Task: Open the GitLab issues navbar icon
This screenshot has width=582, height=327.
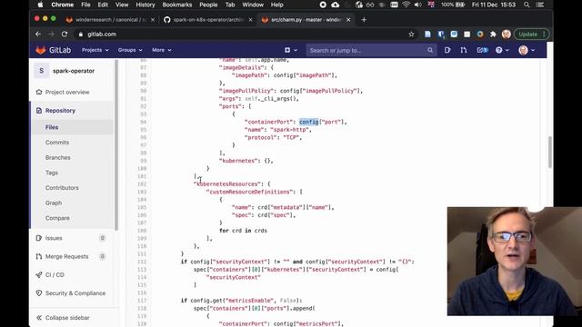Action: coord(447,50)
